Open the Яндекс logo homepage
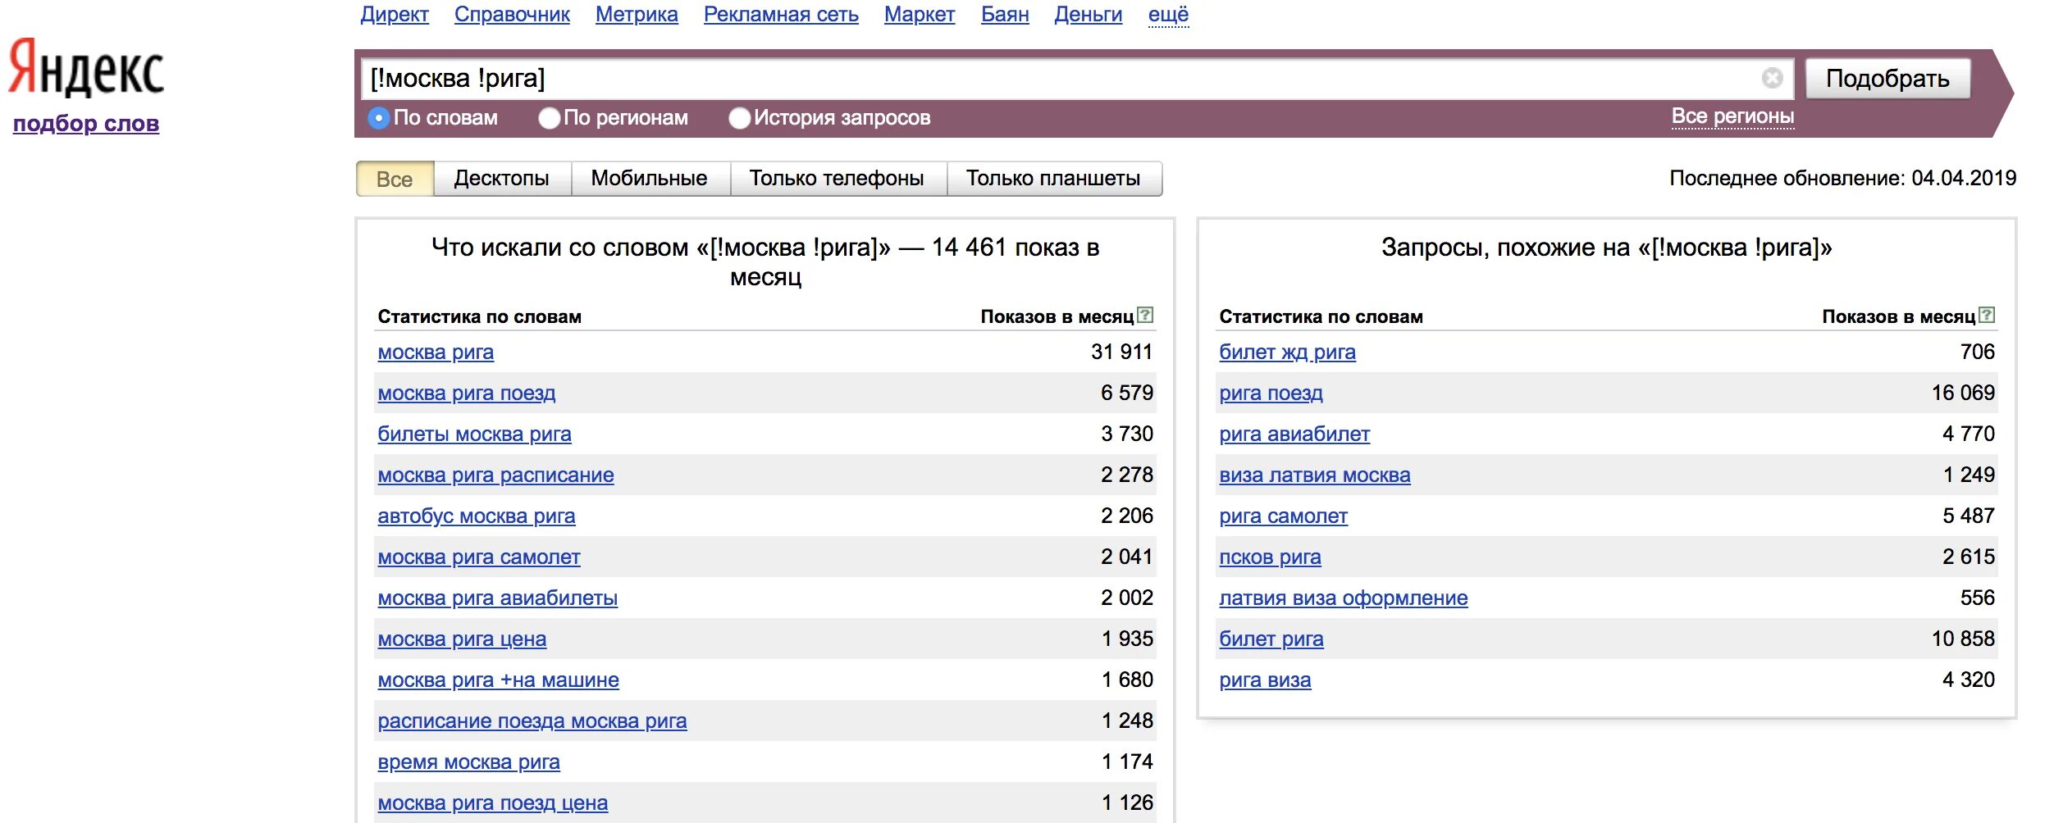The height and width of the screenshot is (823, 2054). point(86,69)
